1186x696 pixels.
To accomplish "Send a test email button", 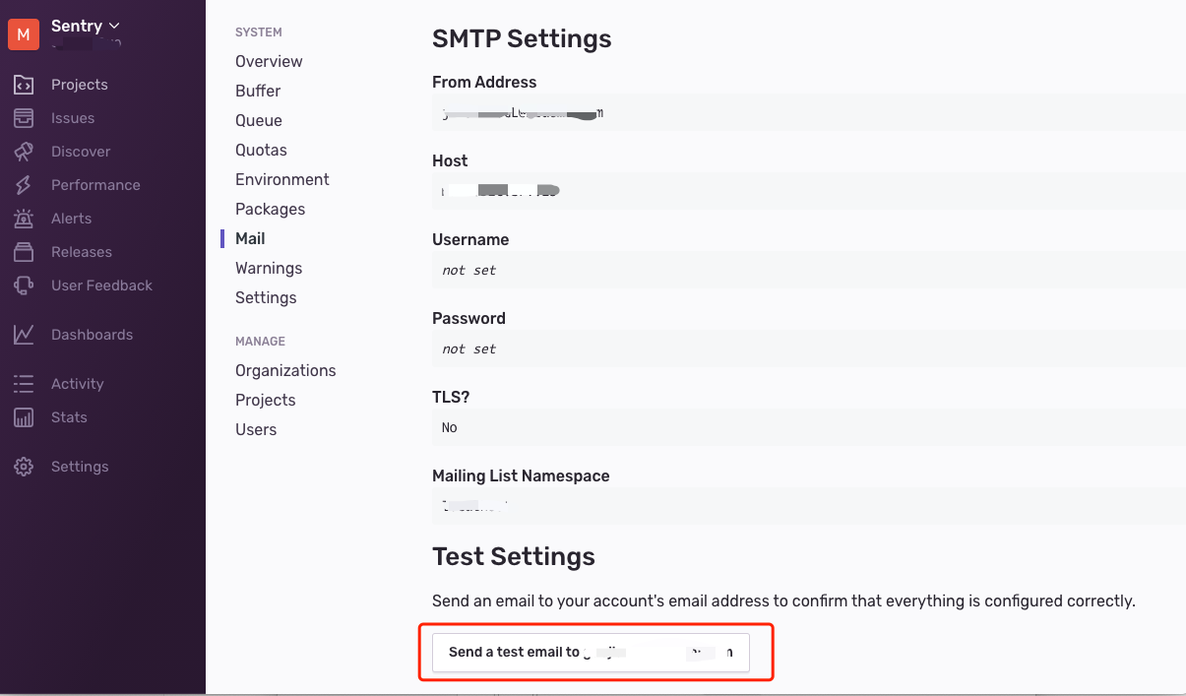I will coord(591,652).
